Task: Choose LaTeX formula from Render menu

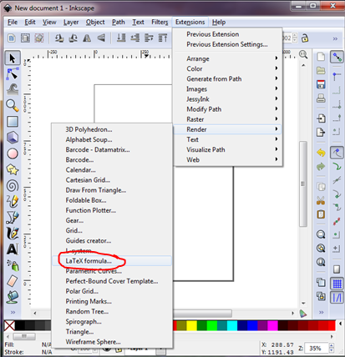Action: tap(112, 261)
